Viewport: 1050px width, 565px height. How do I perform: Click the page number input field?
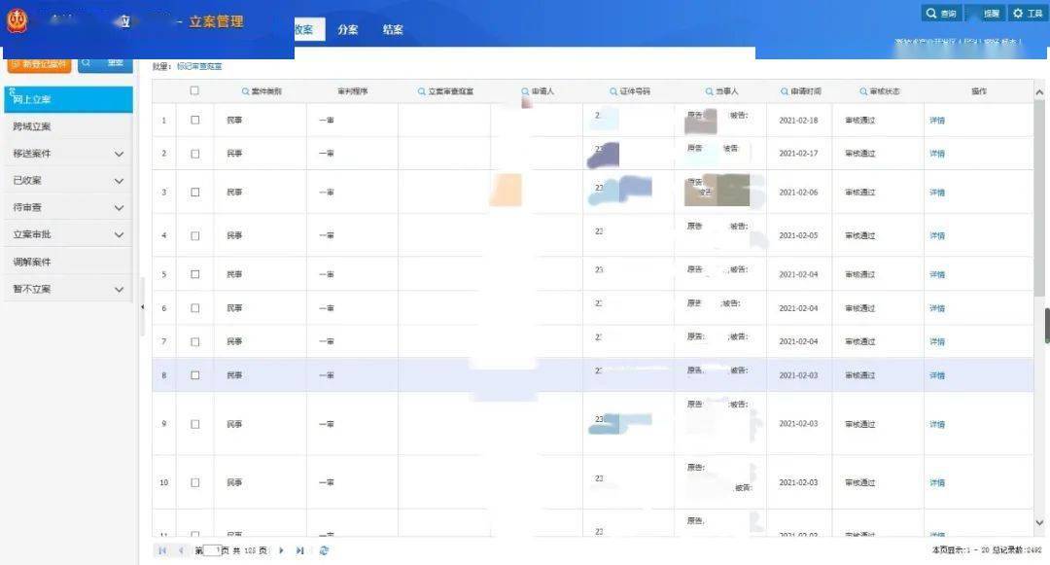212,550
